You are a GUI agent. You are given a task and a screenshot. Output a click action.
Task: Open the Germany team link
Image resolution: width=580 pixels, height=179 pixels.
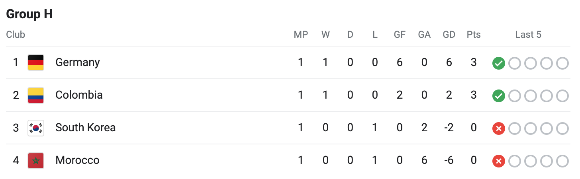click(78, 62)
